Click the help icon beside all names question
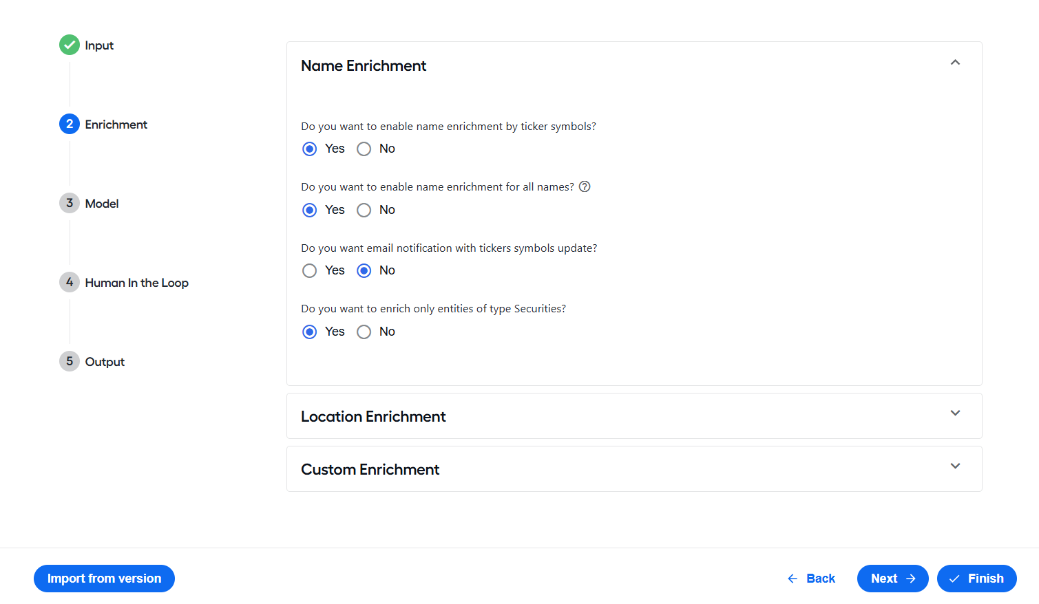This screenshot has height=604, width=1039. 585,186
